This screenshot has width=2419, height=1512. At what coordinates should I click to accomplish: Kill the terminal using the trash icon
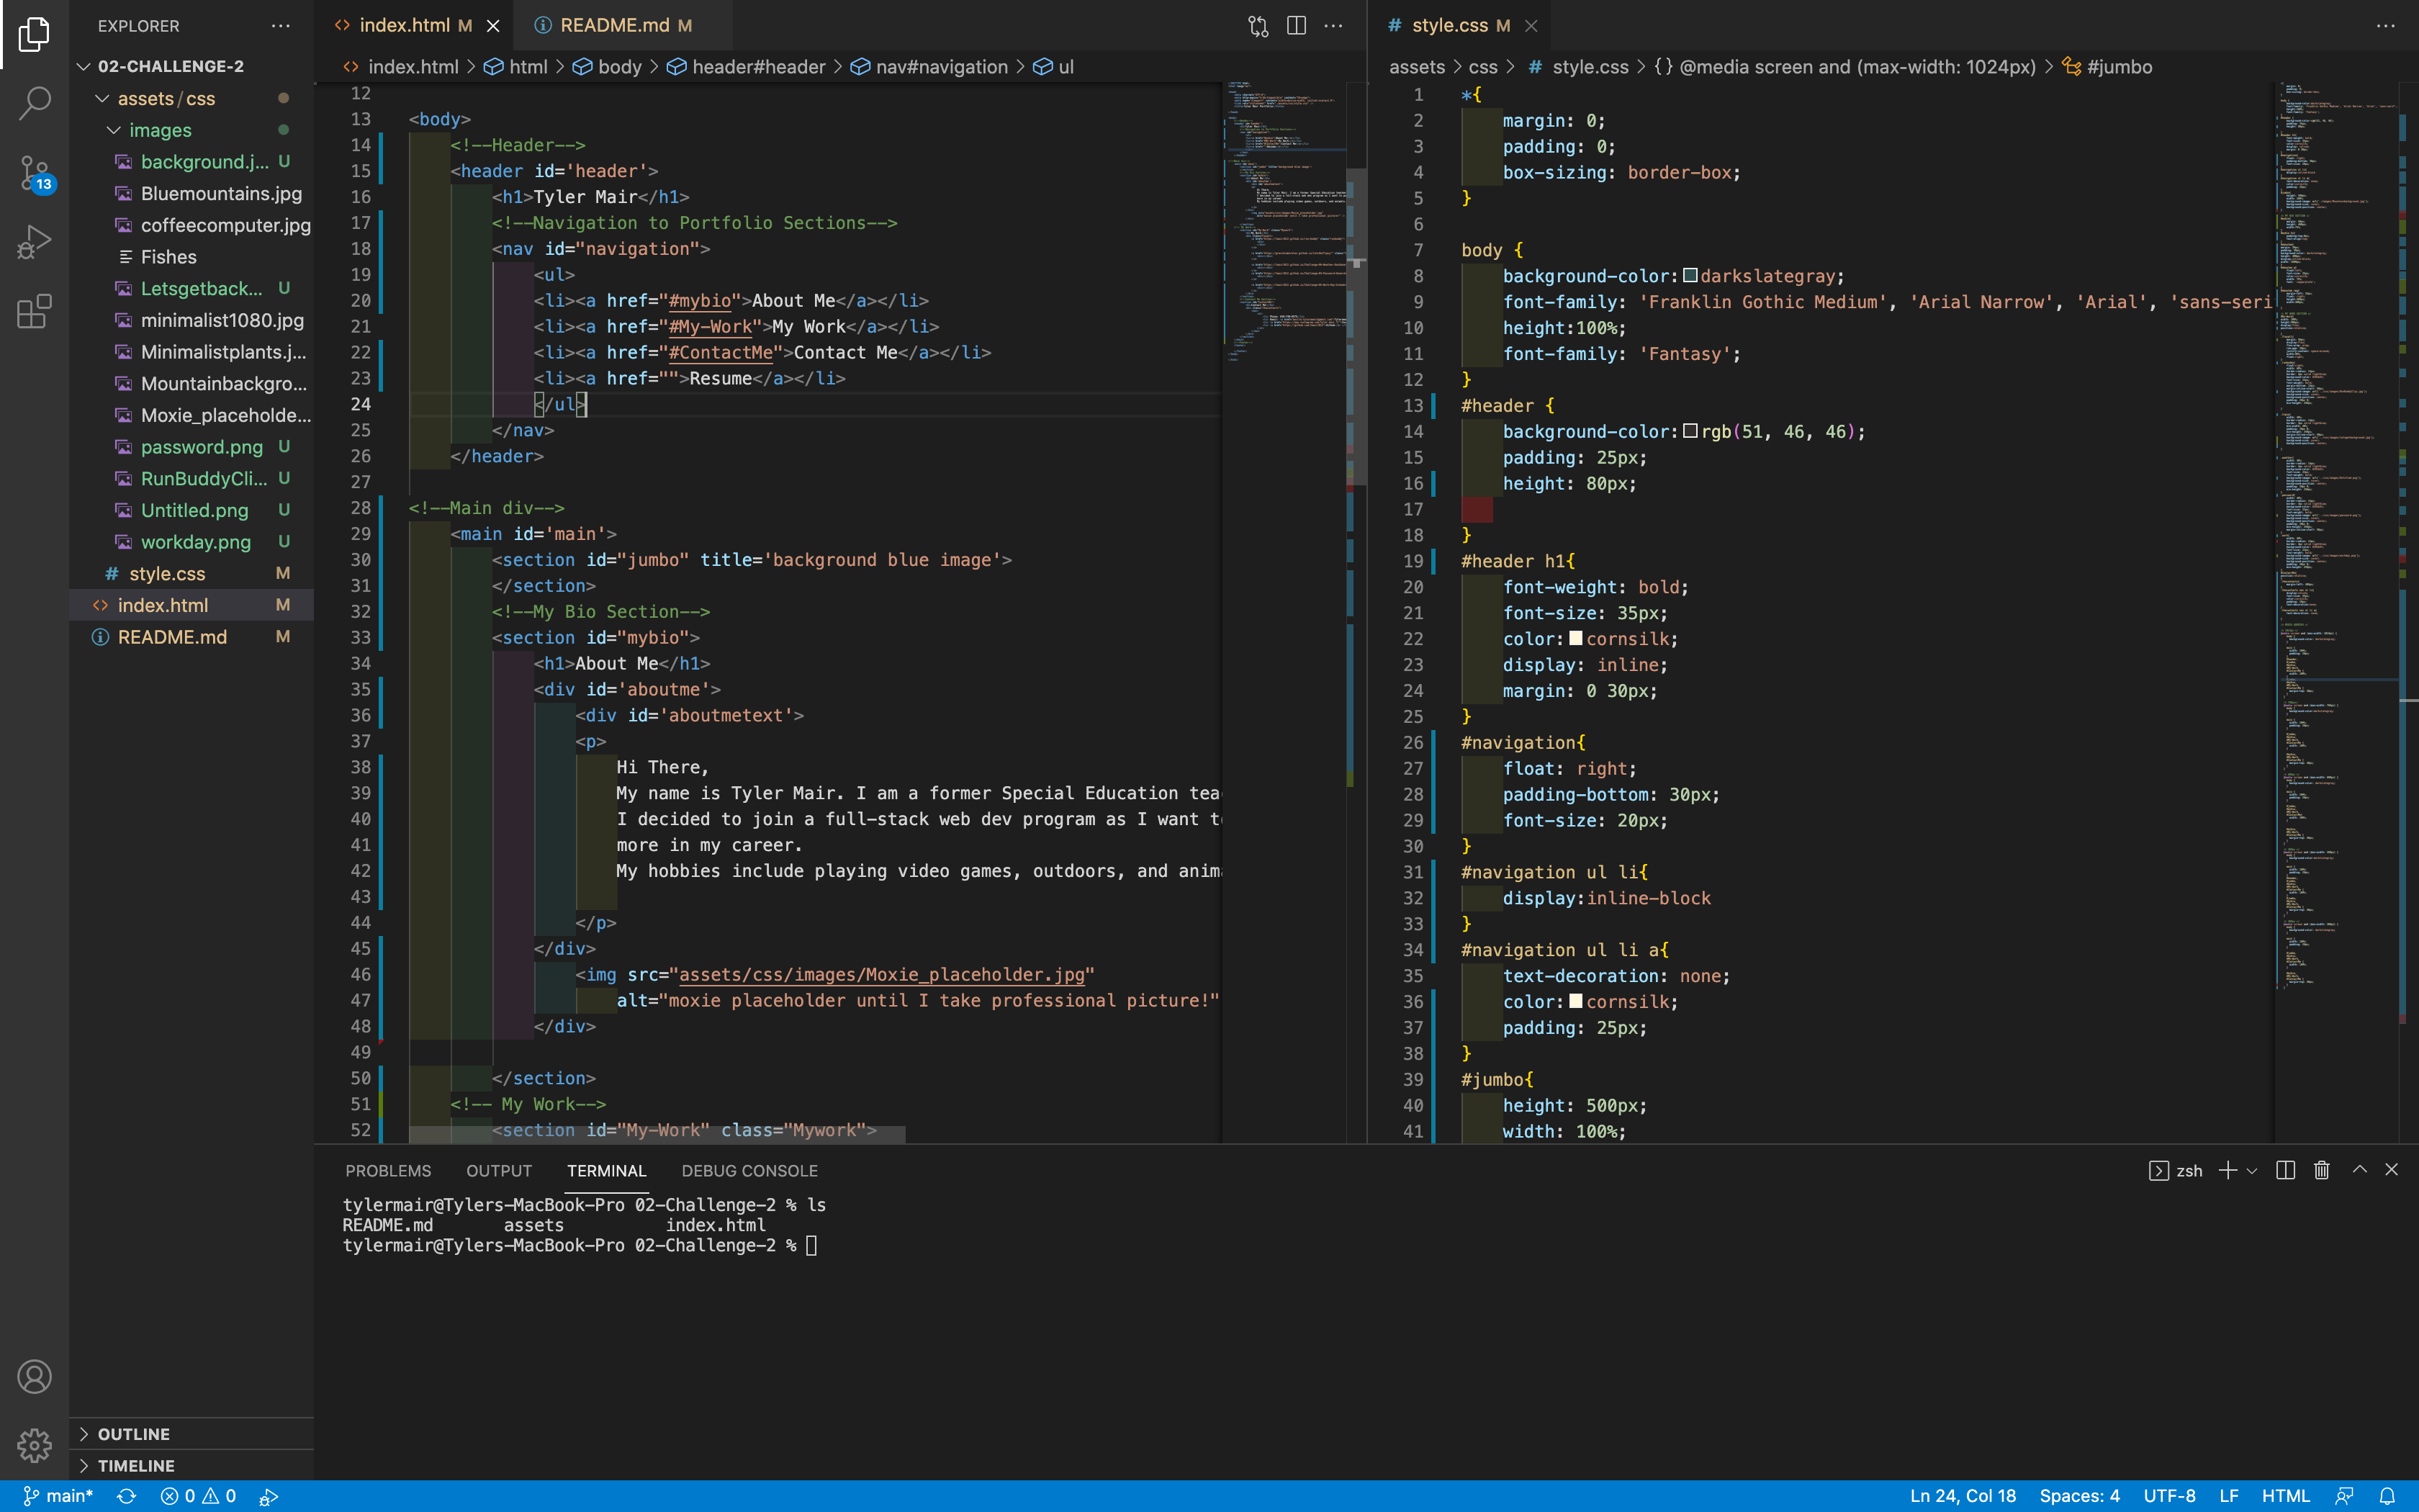[2321, 1170]
